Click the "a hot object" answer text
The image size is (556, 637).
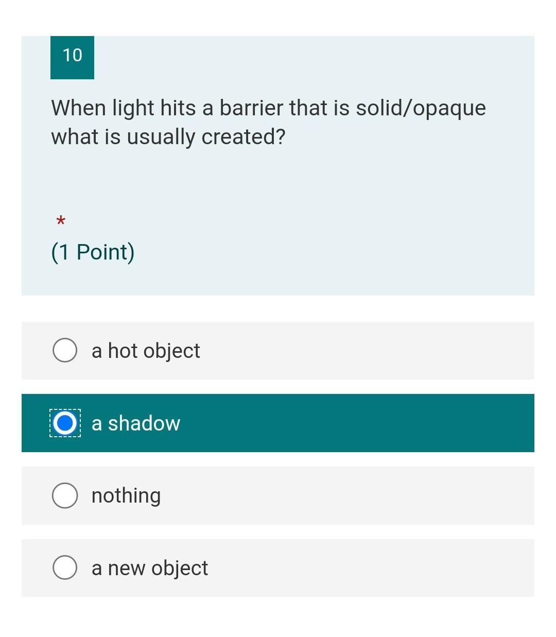point(146,351)
